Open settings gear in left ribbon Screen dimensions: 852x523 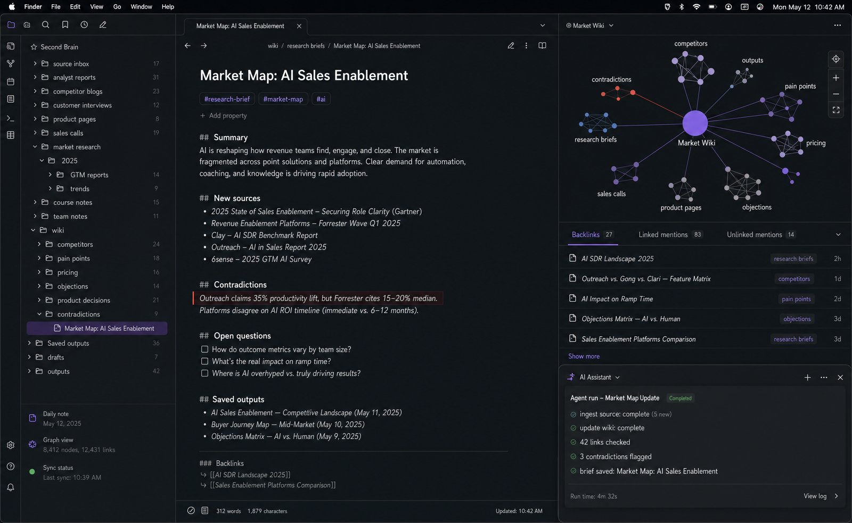click(x=11, y=445)
